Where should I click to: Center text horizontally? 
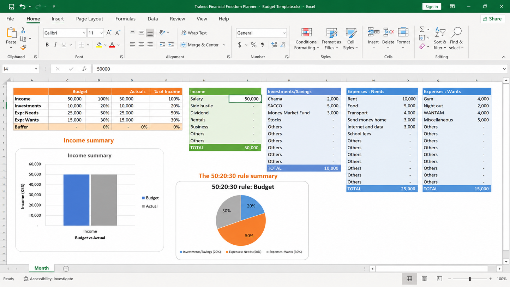point(141,45)
